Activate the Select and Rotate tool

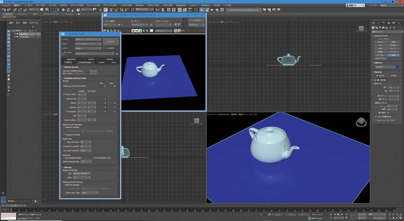click(68, 10)
